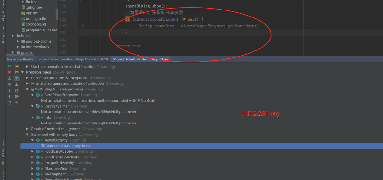Collapse all inspection tree nodes
This screenshot has width=383, height=180.
9,84
